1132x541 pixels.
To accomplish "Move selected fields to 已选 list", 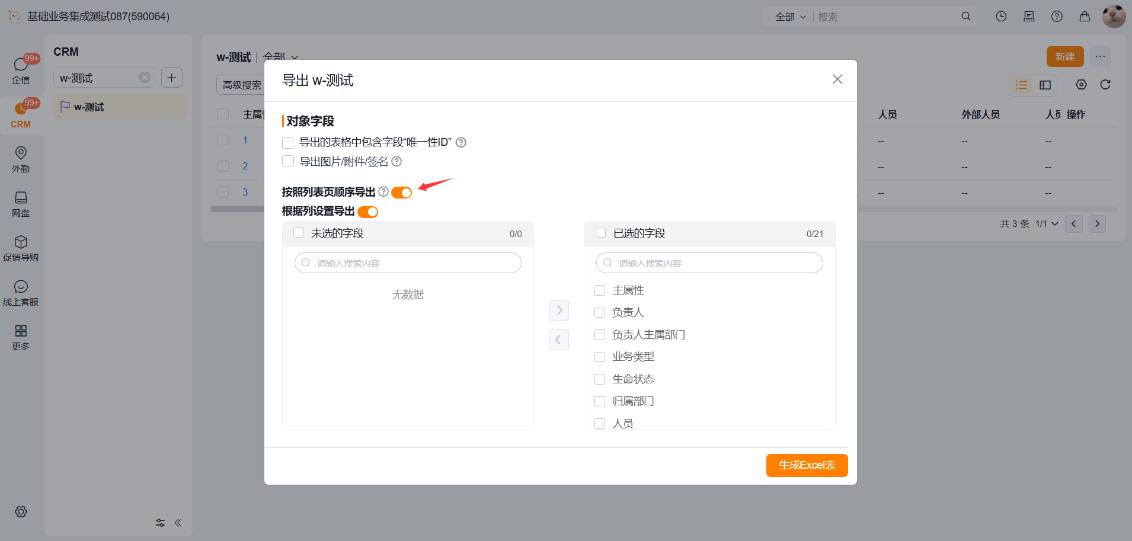I will 559,310.
